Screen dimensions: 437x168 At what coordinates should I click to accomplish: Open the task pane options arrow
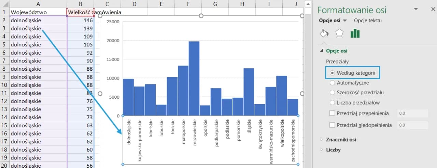pos(416,9)
